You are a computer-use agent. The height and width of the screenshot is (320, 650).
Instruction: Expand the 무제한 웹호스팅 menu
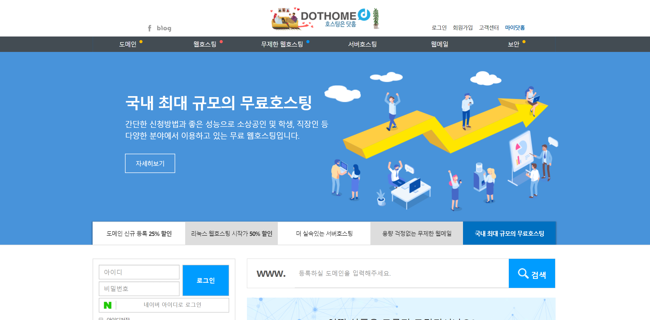pos(282,44)
